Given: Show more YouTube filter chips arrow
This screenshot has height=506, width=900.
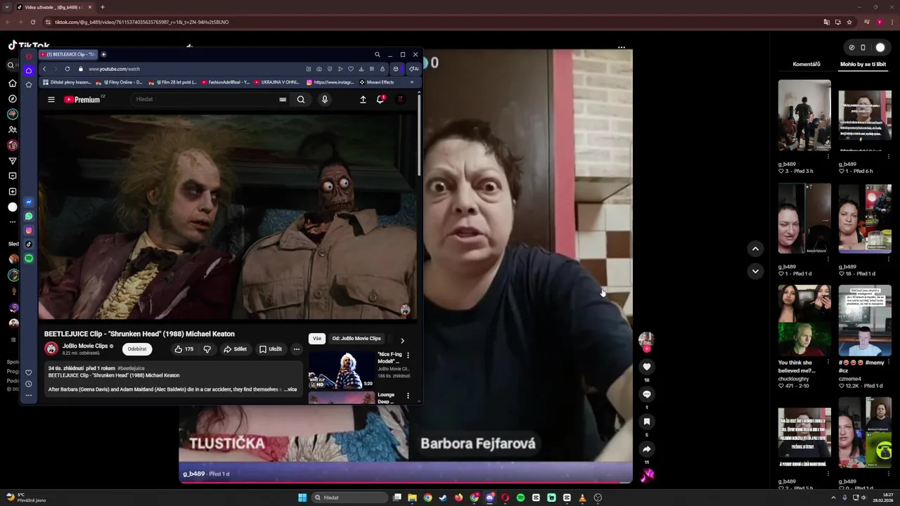Looking at the screenshot, I should coord(402,340).
